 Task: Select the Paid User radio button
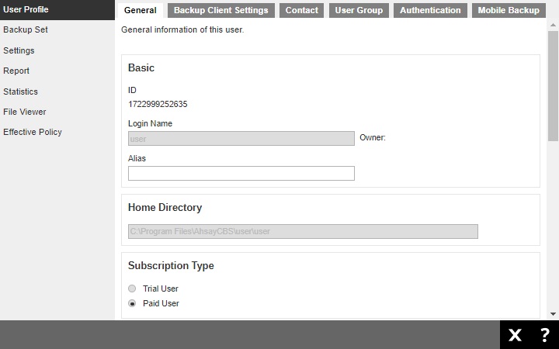(132, 303)
